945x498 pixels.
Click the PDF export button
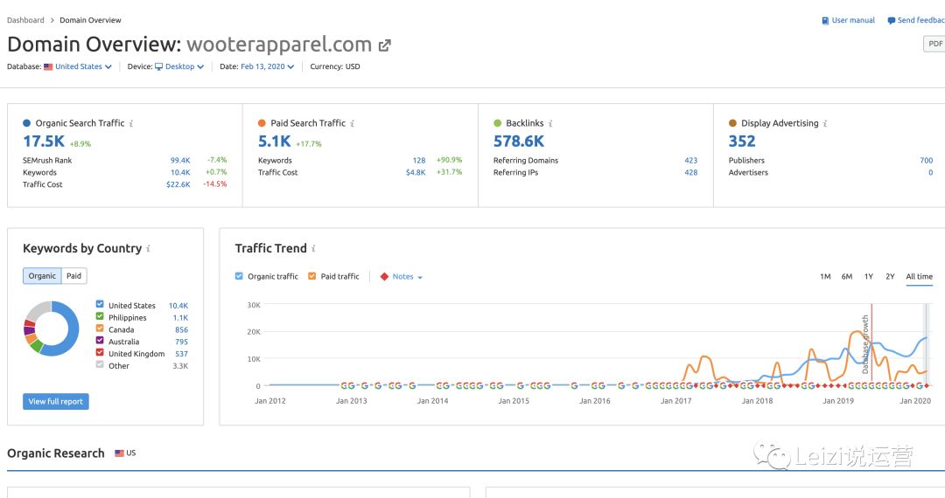(934, 44)
